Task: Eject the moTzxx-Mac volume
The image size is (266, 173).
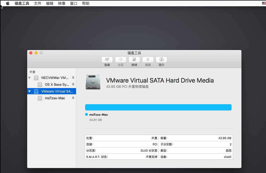Action: pos(73,98)
